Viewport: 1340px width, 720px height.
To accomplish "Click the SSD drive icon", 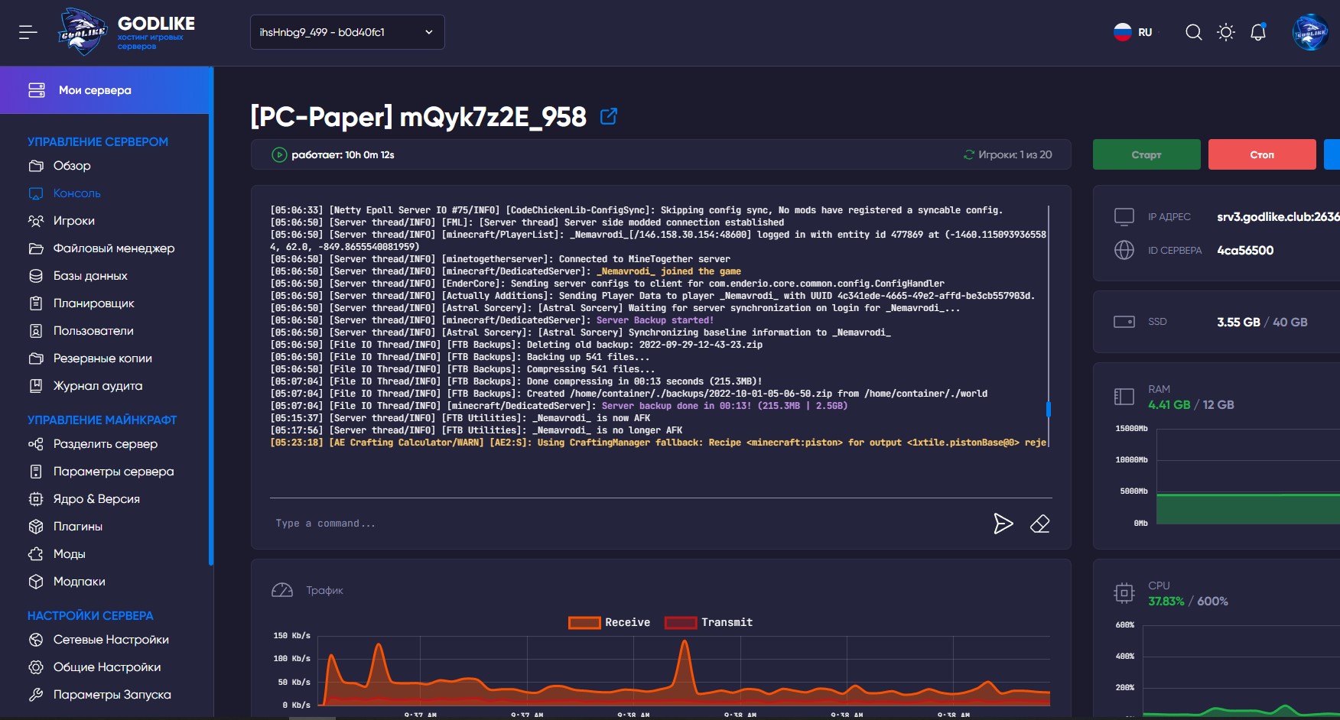I will [x=1124, y=322].
